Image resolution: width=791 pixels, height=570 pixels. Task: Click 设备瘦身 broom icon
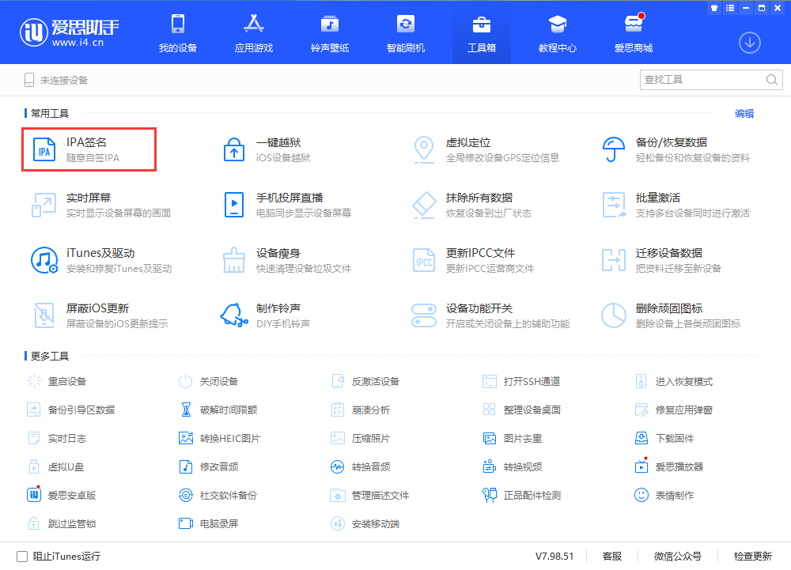click(x=234, y=261)
